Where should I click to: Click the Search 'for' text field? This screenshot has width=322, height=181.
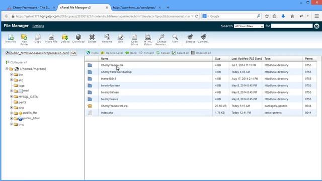(292, 26)
